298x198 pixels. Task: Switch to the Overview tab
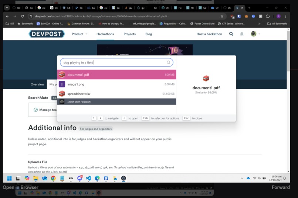pyautogui.click(x=37, y=84)
